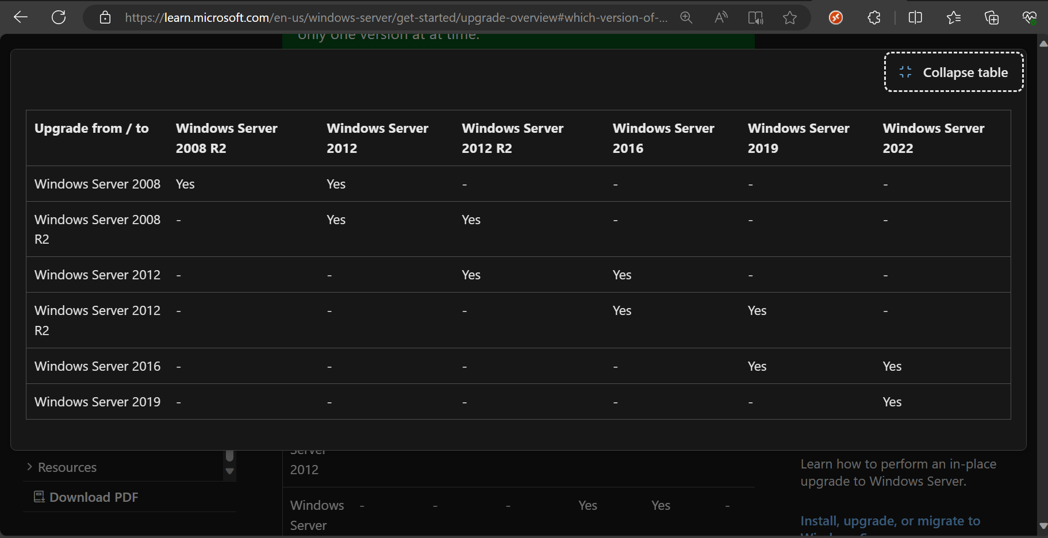View site information lock icon
1048x538 pixels.
(x=105, y=17)
